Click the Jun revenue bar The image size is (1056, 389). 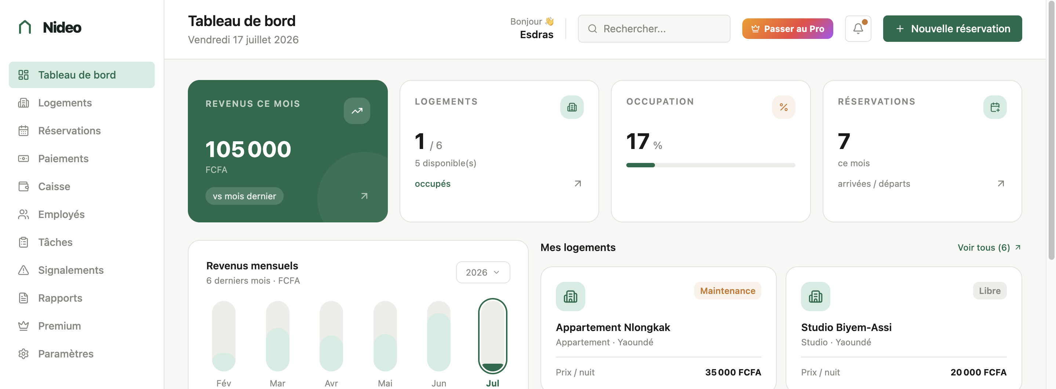(x=438, y=336)
